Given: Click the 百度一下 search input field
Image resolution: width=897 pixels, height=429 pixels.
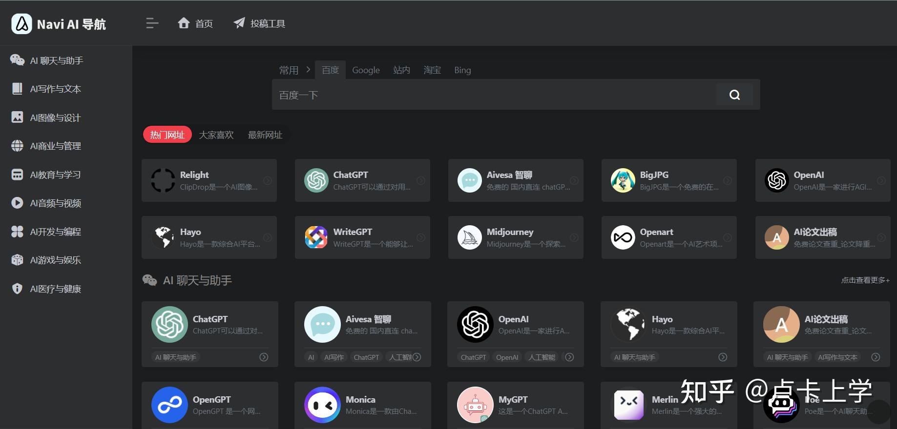Looking at the screenshot, I should coord(493,95).
